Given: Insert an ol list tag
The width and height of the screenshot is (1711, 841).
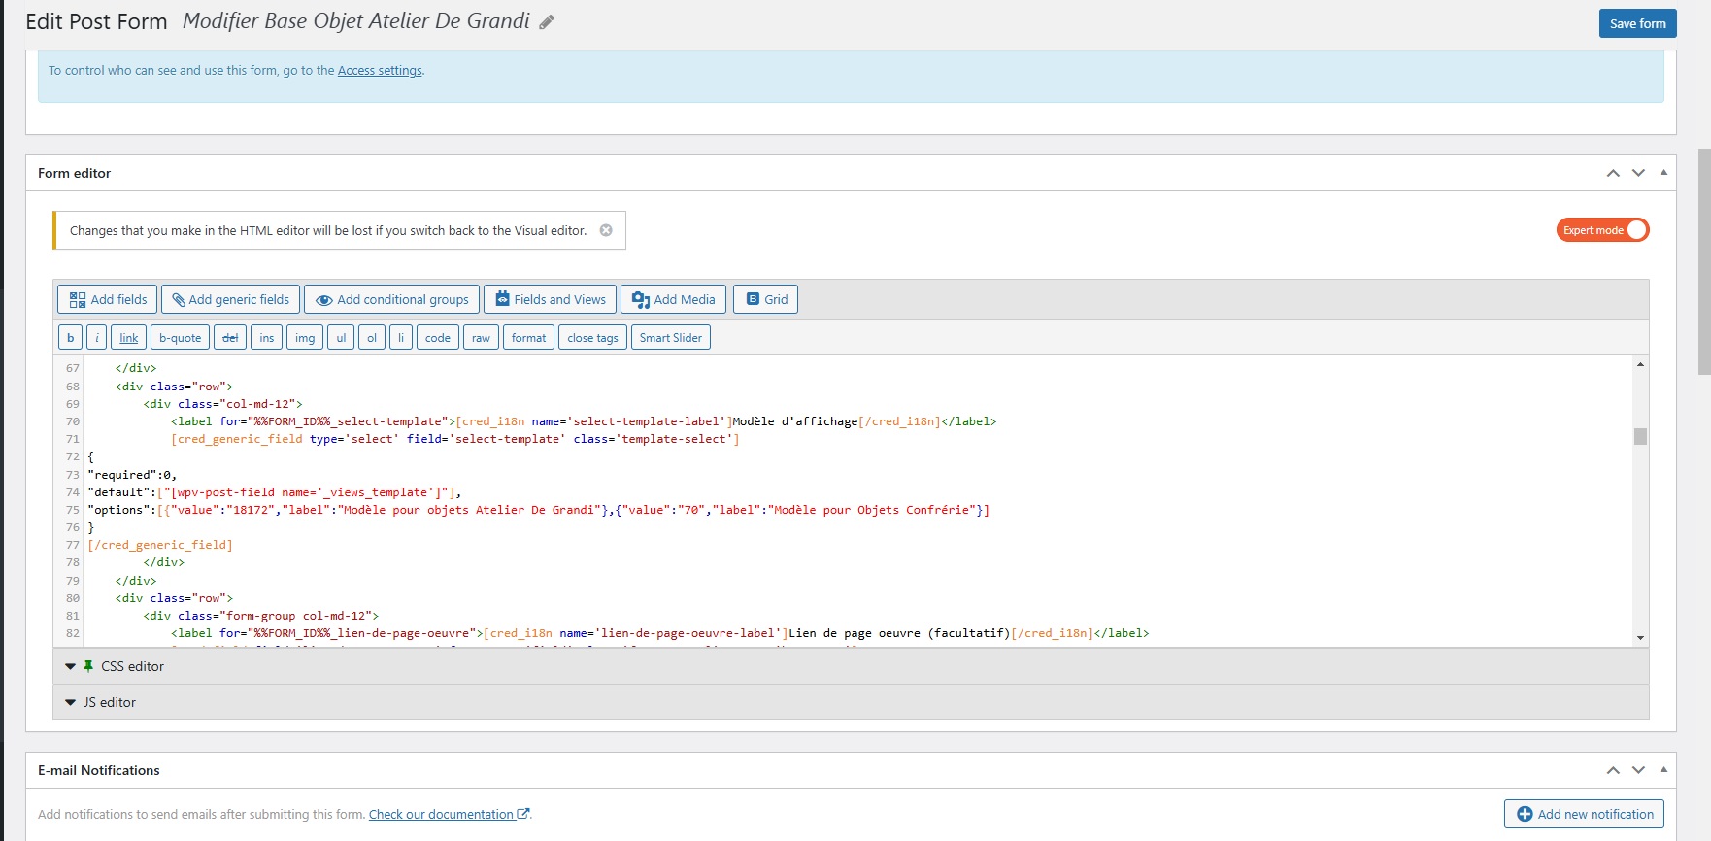Looking at the screenshot, I should point(372,337).
